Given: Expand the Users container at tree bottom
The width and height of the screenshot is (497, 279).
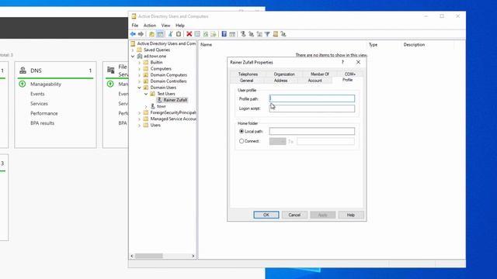Looking at the screenshot, I should [x=139, y=126].
